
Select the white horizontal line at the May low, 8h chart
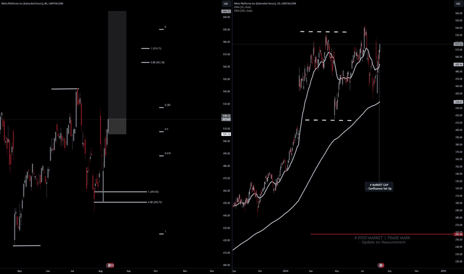coord(26,246)
